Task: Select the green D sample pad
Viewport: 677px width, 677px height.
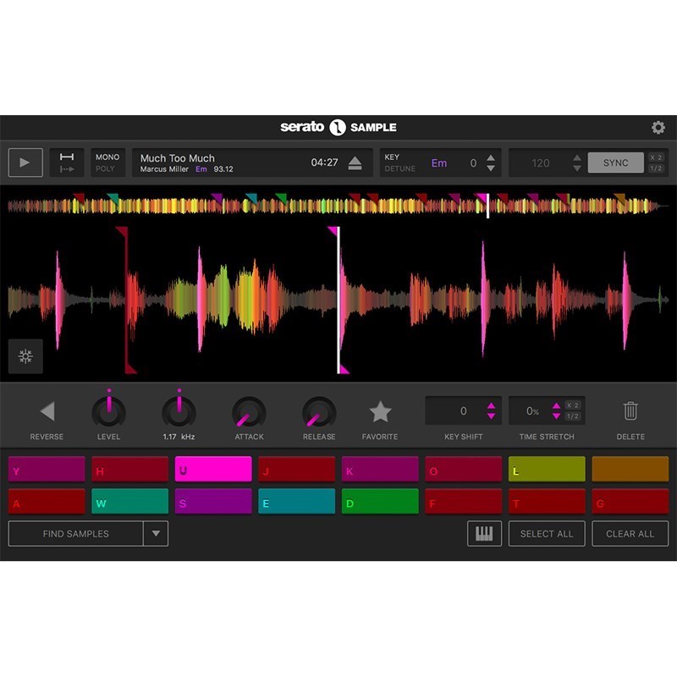Action: pyautogui.click(x=380, y=501)
